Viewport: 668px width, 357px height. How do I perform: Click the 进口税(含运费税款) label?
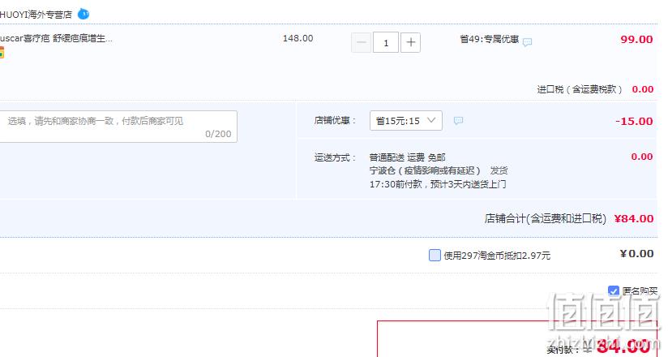(x=580, y=89)
